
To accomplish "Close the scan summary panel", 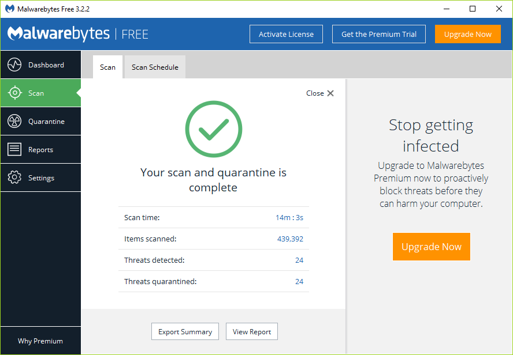I will (x=320, y=93).
